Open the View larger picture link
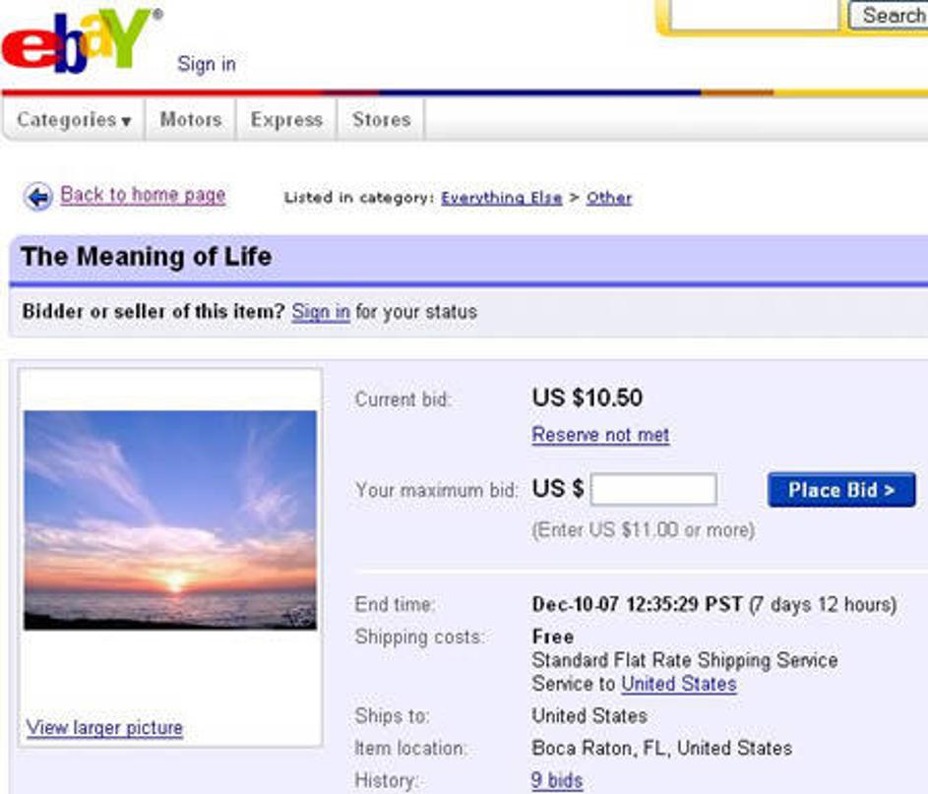The width and height of the screenshot is (928, 794). click(105, 728)
